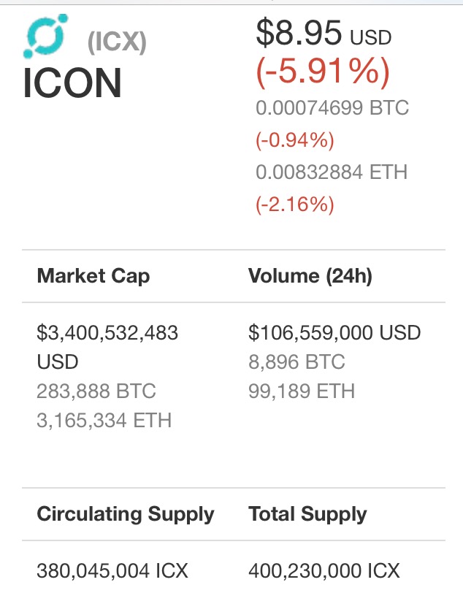
Task: Select the (ICX) ticker symbol
Action: [x=117, y=41]
